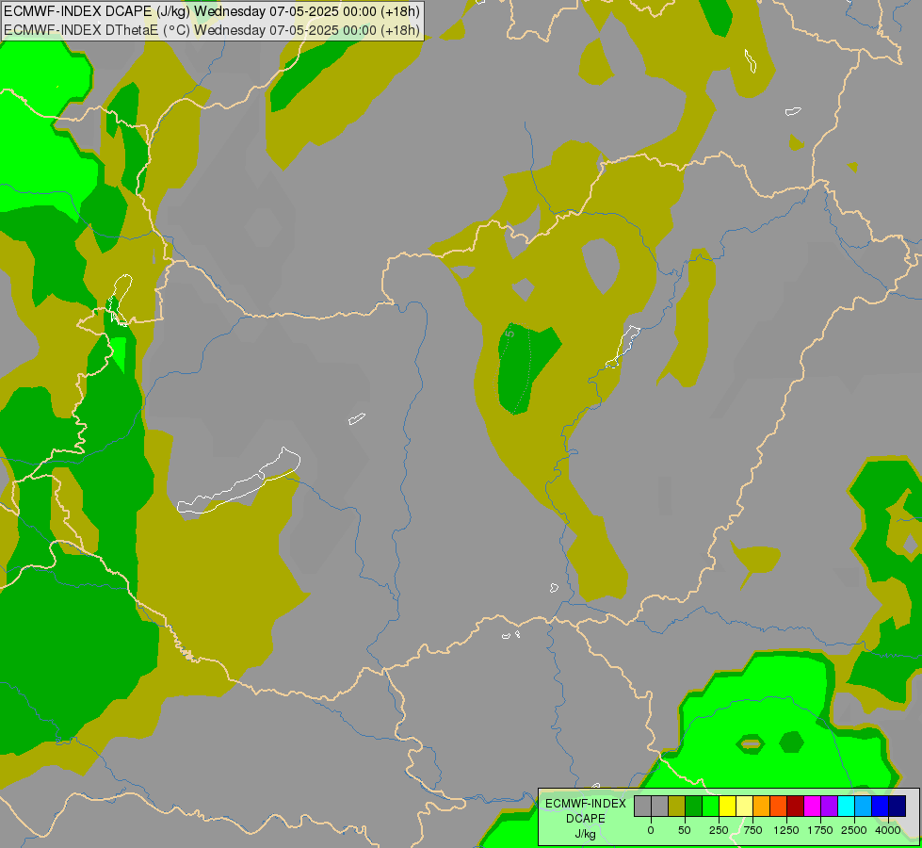Pick the red-orange legend swatch
This screenshot has width=922, height=848.
(779, 807)
